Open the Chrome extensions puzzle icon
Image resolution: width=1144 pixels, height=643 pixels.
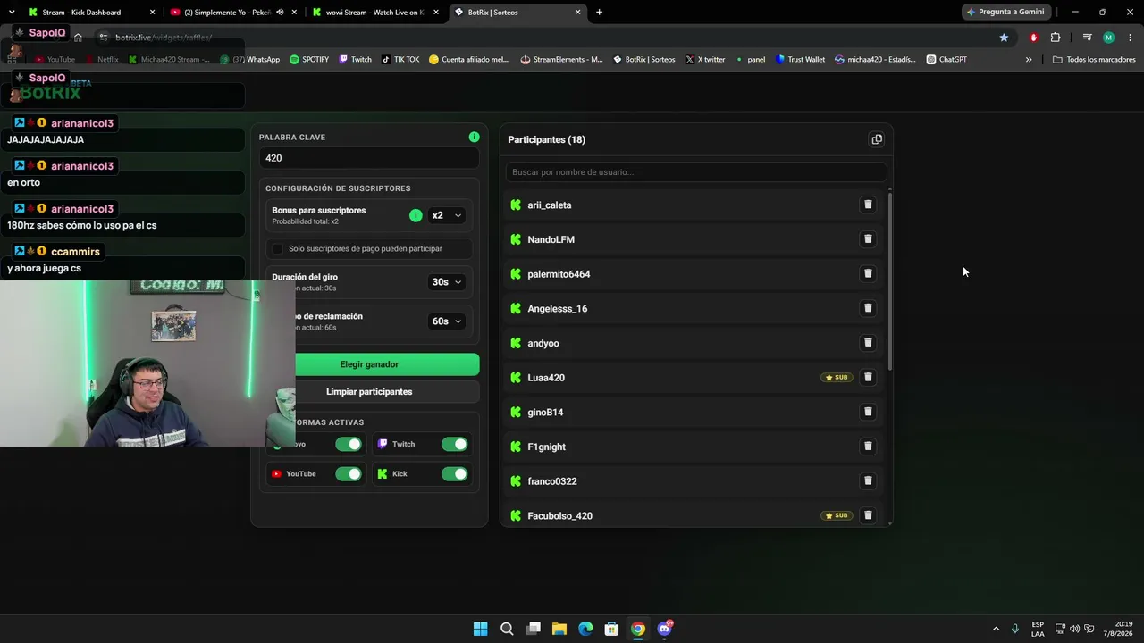[1056, 38]
